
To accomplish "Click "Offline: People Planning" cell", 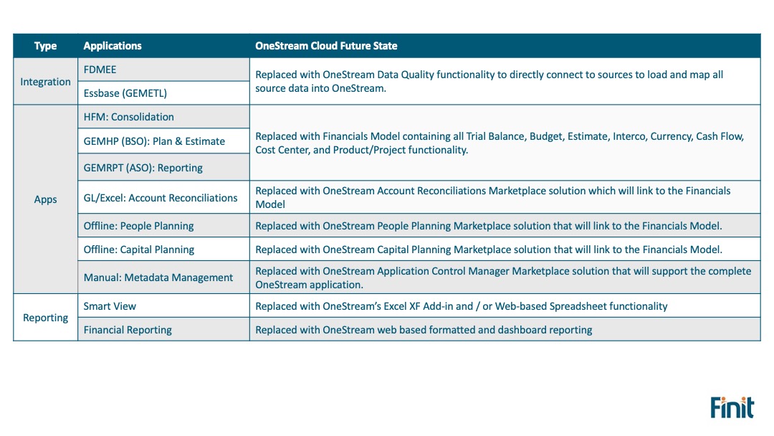I will coord(163,225).
